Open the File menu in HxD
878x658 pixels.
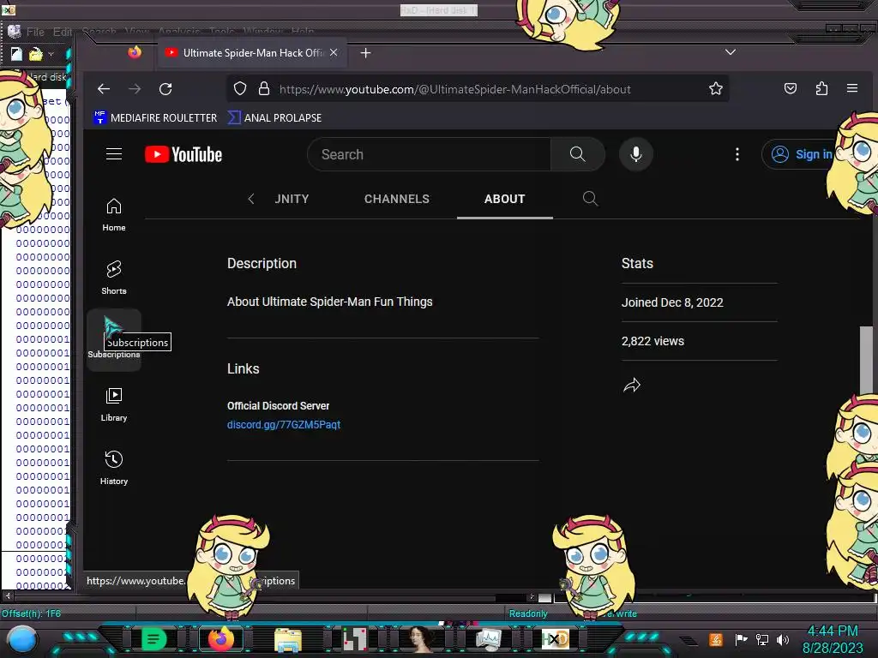34,32
